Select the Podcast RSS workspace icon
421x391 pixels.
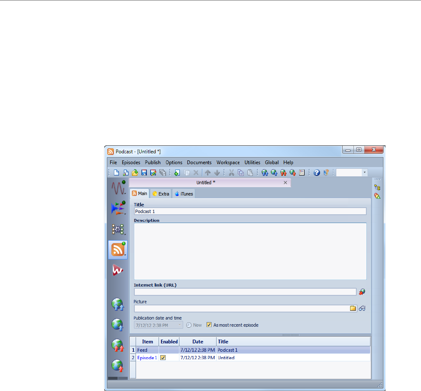click(118, 250)
